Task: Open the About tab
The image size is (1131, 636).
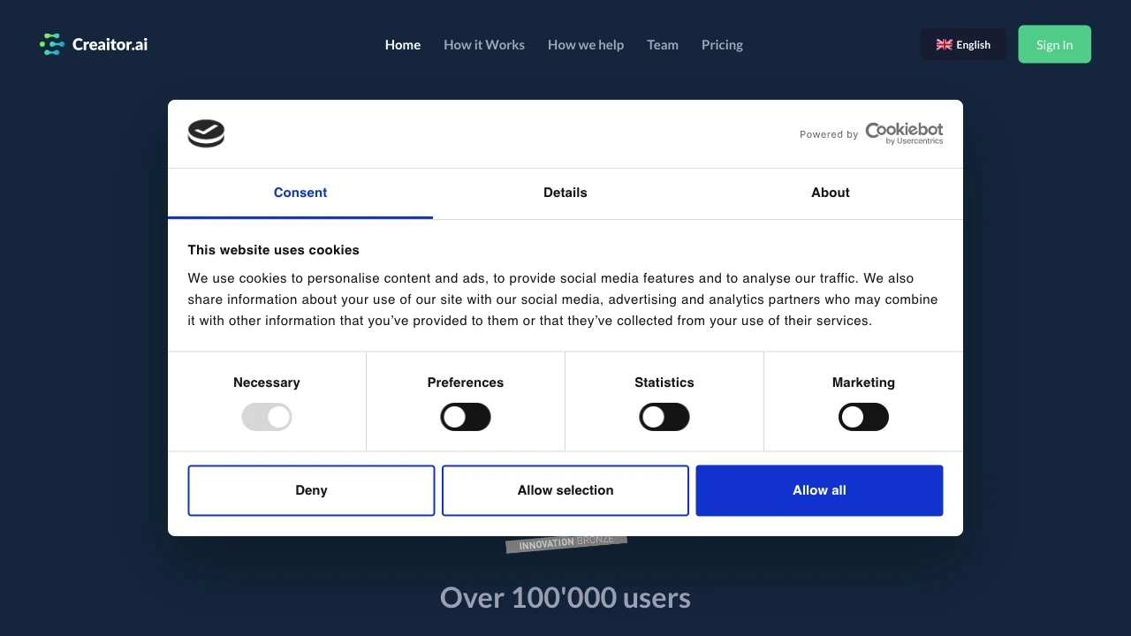Action: [830, 193]
